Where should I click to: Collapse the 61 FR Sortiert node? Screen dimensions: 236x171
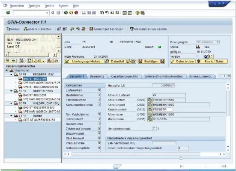point(11,116)
